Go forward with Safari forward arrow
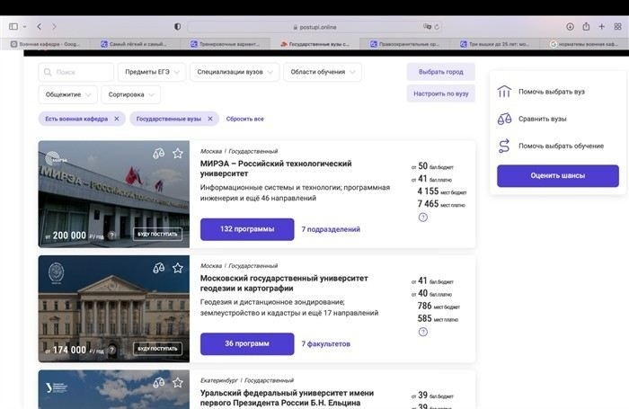This screenshot has width=629, height=409. (x=54, y=26)
